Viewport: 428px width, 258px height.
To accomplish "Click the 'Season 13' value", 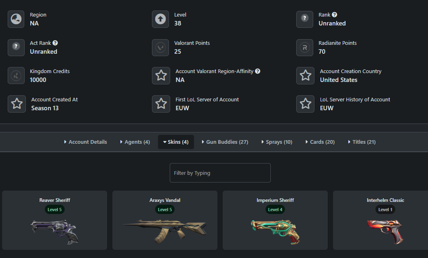I will (45, 108).
